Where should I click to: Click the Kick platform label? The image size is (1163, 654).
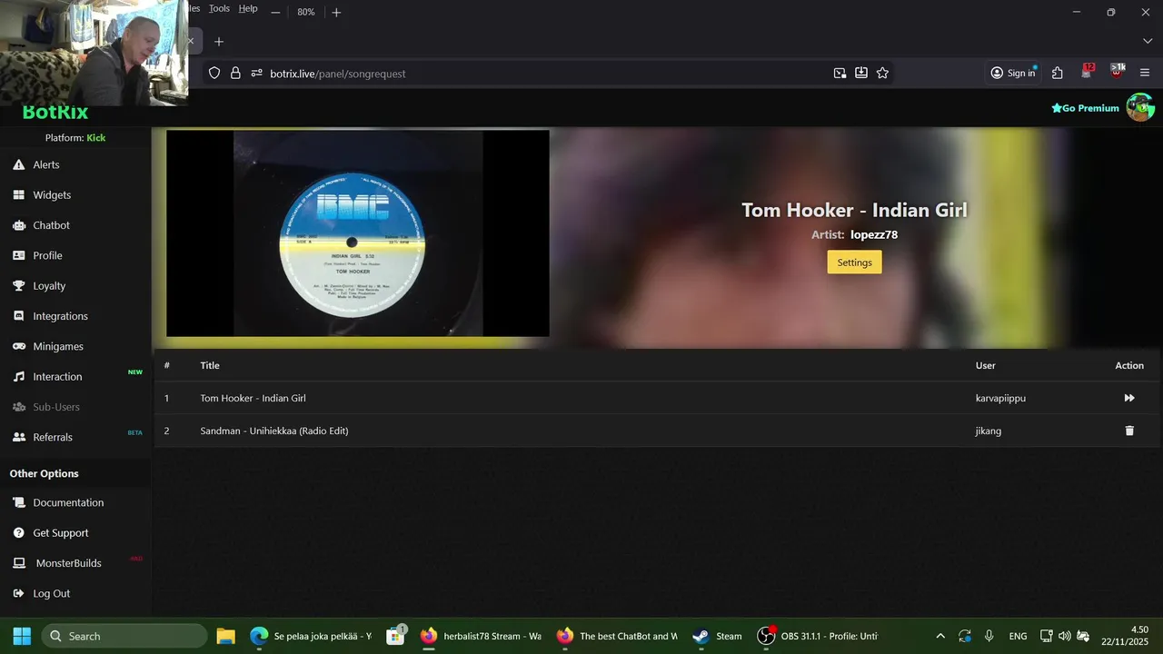[x=96, y=138]
